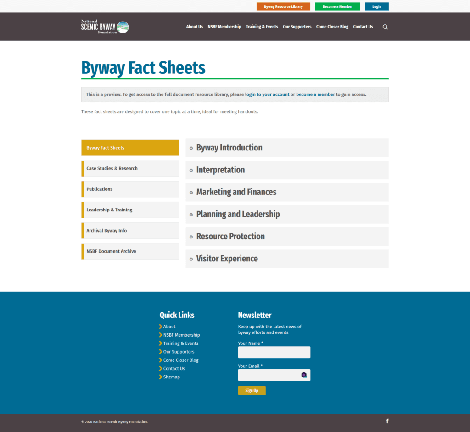Image resolution: width=470 pixels, height=432 pixels.
Task: Expand Marketing and Finances section
Action: (x=236, y=192)
